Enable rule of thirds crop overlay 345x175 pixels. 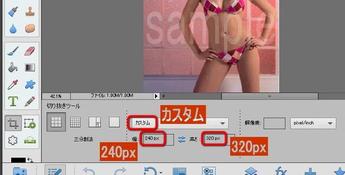click(56, 122)
